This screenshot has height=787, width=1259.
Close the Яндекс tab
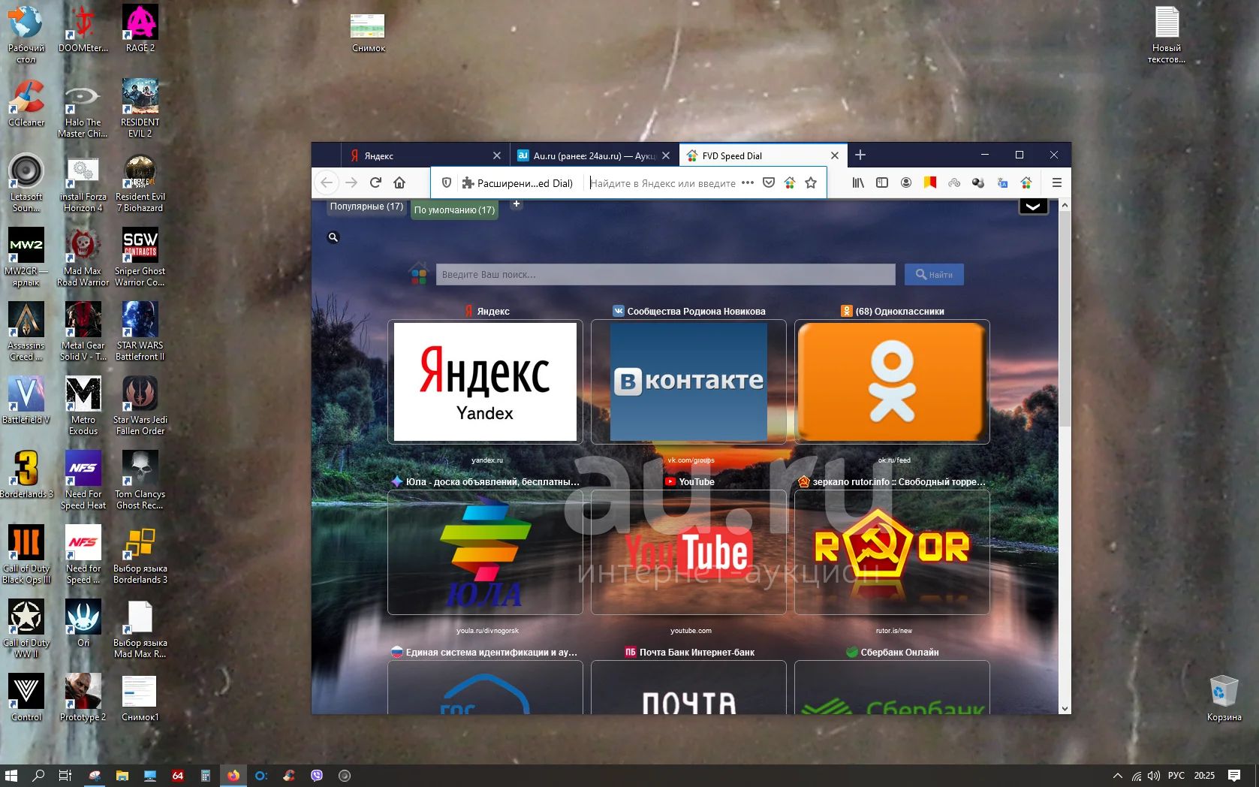point(497,155)
